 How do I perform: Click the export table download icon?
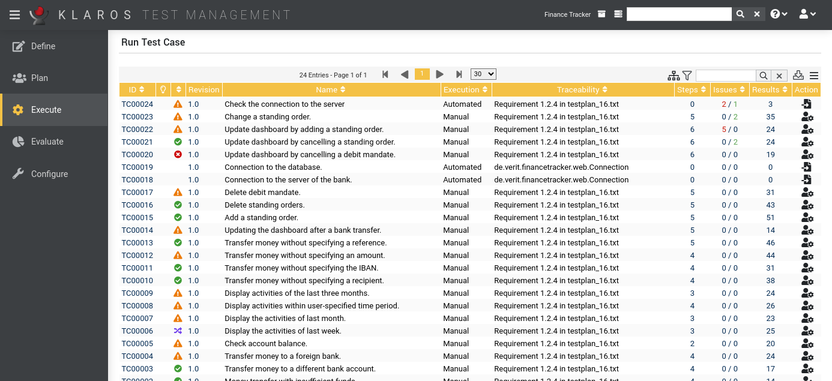[x=798, y=75]
